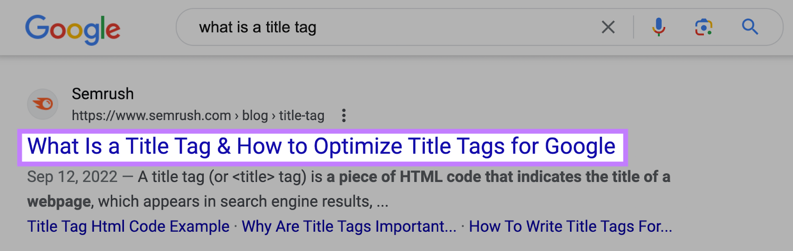Click the Semrush site name
Viewport: 793px width, 251px height.
coord(103,93)
